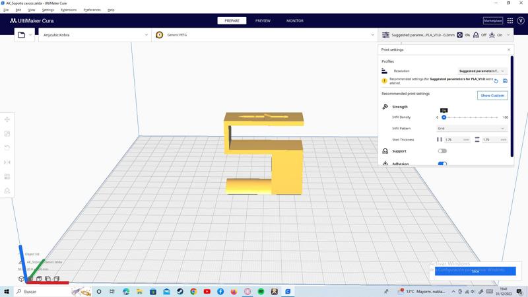Launch Microsoft Edge from the taskbar
Viewport: 528px width, 297px height.
[126, 291]
